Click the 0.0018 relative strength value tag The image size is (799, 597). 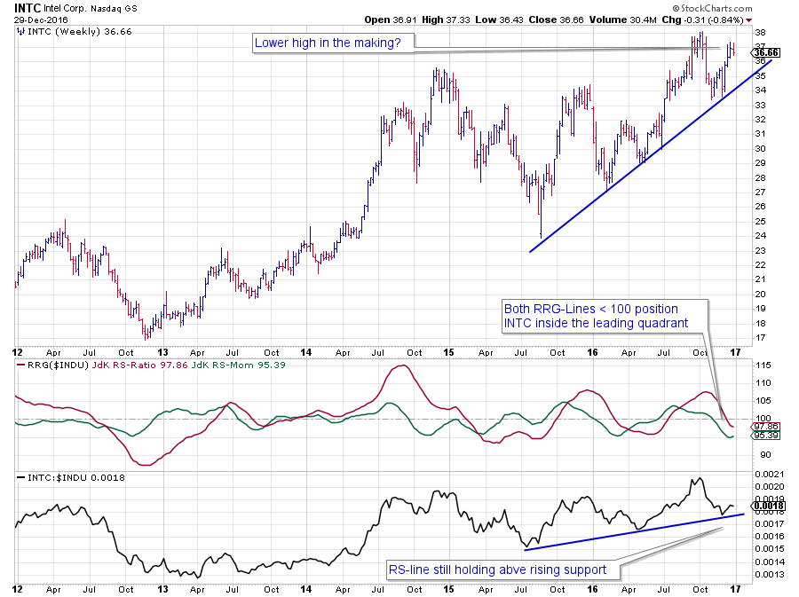[769, 506]
